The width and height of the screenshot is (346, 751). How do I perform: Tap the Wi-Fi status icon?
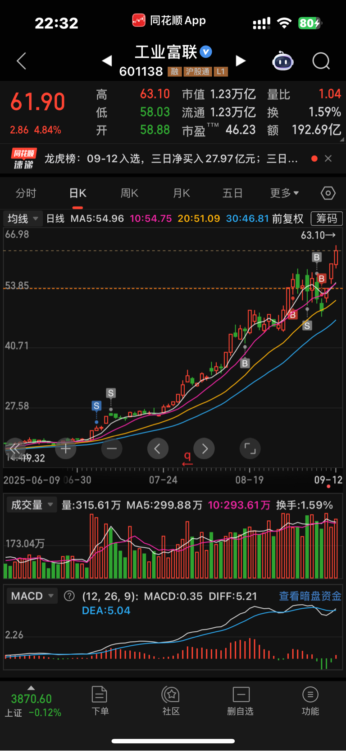(284, 23)
